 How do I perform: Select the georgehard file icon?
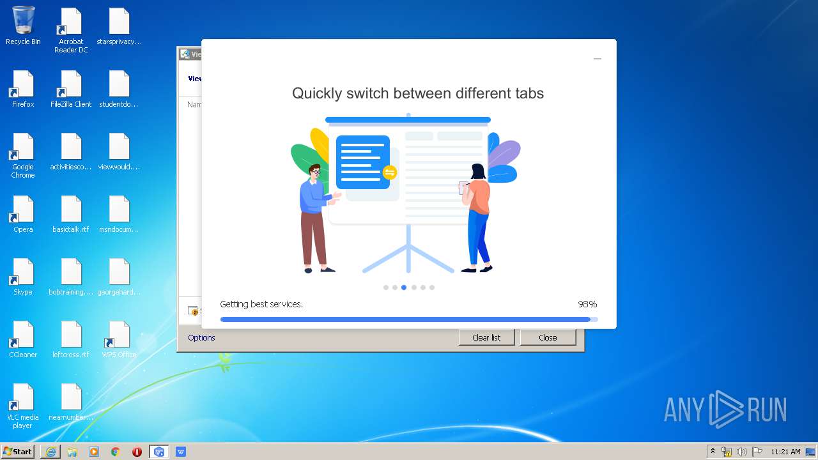(119, 277)
